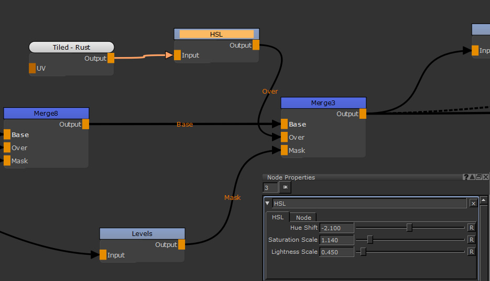Switch to the Node tab

coord(303,217)
